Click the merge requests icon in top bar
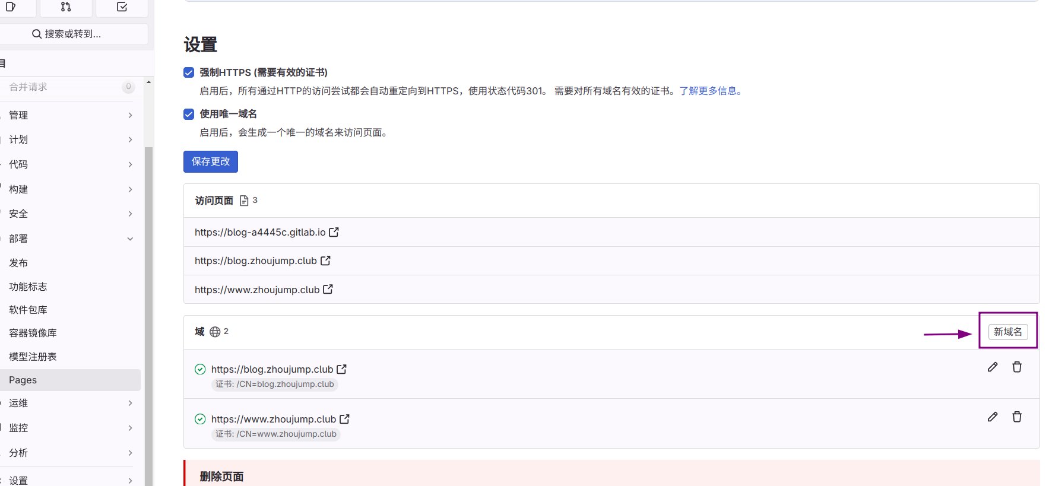Screen dimensions: 1046x486 (66, 7)
